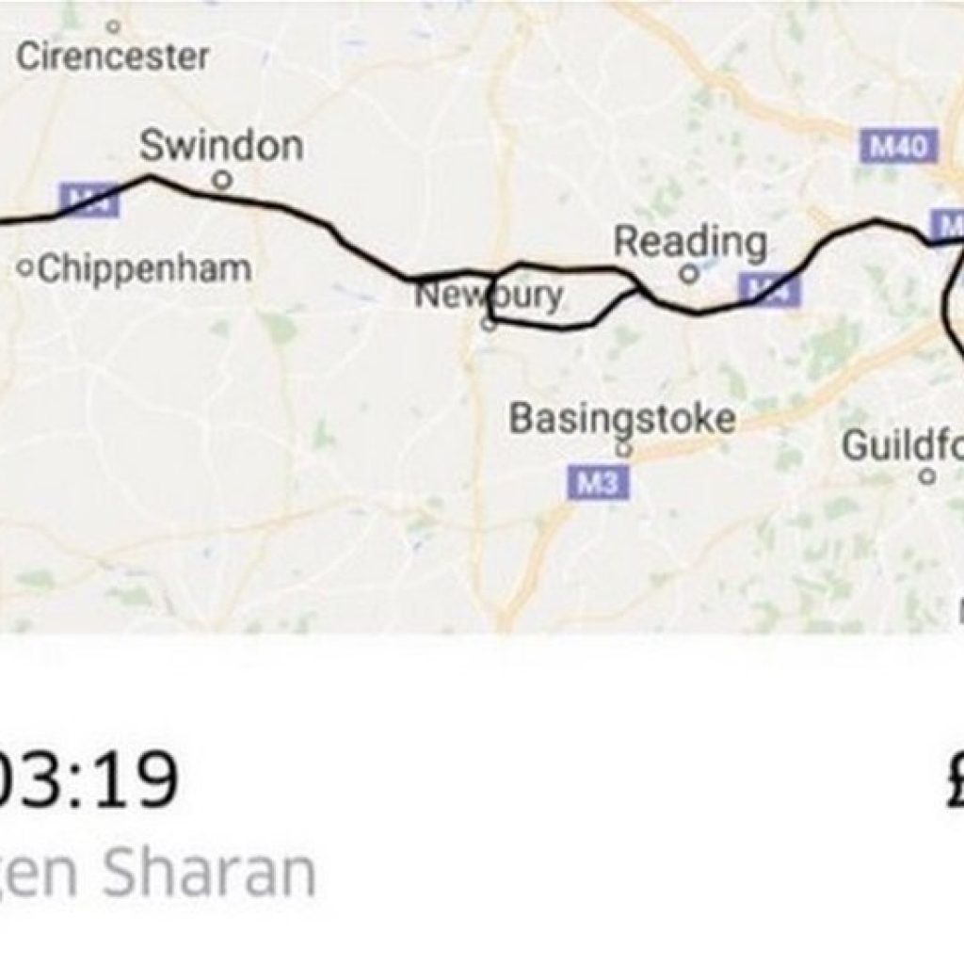Select the Newbury map label
Viewport: 964px width, 964px height.
tap(489, 296)
